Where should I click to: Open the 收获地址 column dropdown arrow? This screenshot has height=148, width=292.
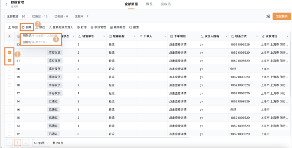point(288,36)
